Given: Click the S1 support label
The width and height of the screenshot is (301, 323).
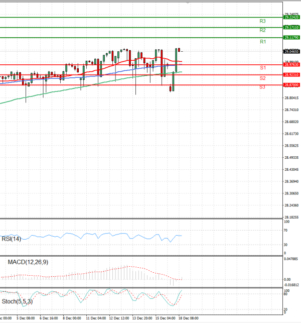Looking at the screenshot, I should 263,68.
